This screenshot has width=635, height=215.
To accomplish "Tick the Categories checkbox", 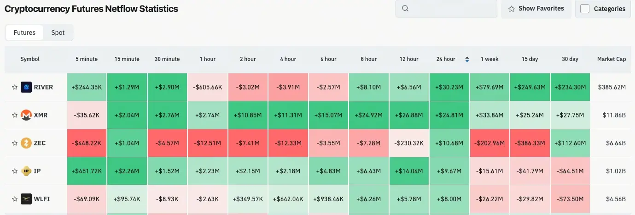I will coord(585,9).
